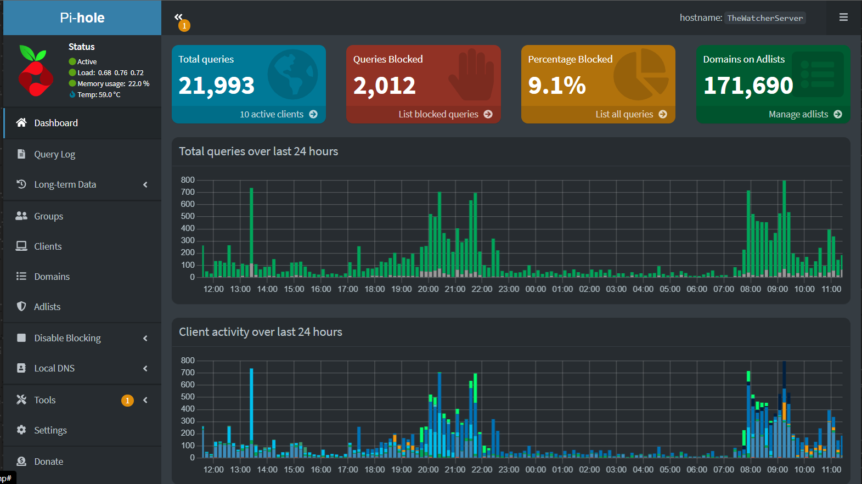Click the Groups people icon
The width and height of the screenshot is (862, 484).
point(21,216)
